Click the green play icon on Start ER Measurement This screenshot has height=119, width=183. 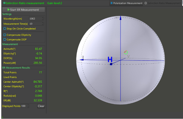coord(9,10)
